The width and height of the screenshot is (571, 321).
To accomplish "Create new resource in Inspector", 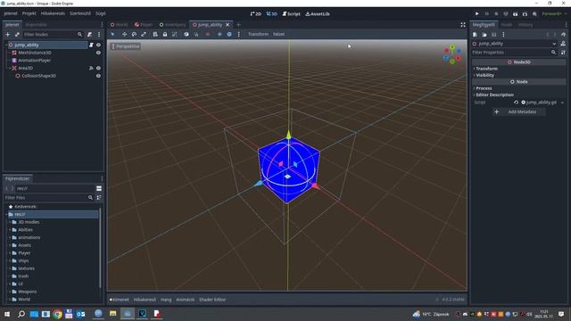I will coord(475,35).
